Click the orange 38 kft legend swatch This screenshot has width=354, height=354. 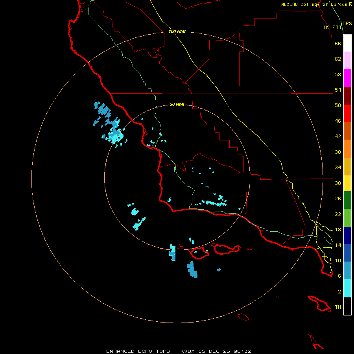[347, 149]
